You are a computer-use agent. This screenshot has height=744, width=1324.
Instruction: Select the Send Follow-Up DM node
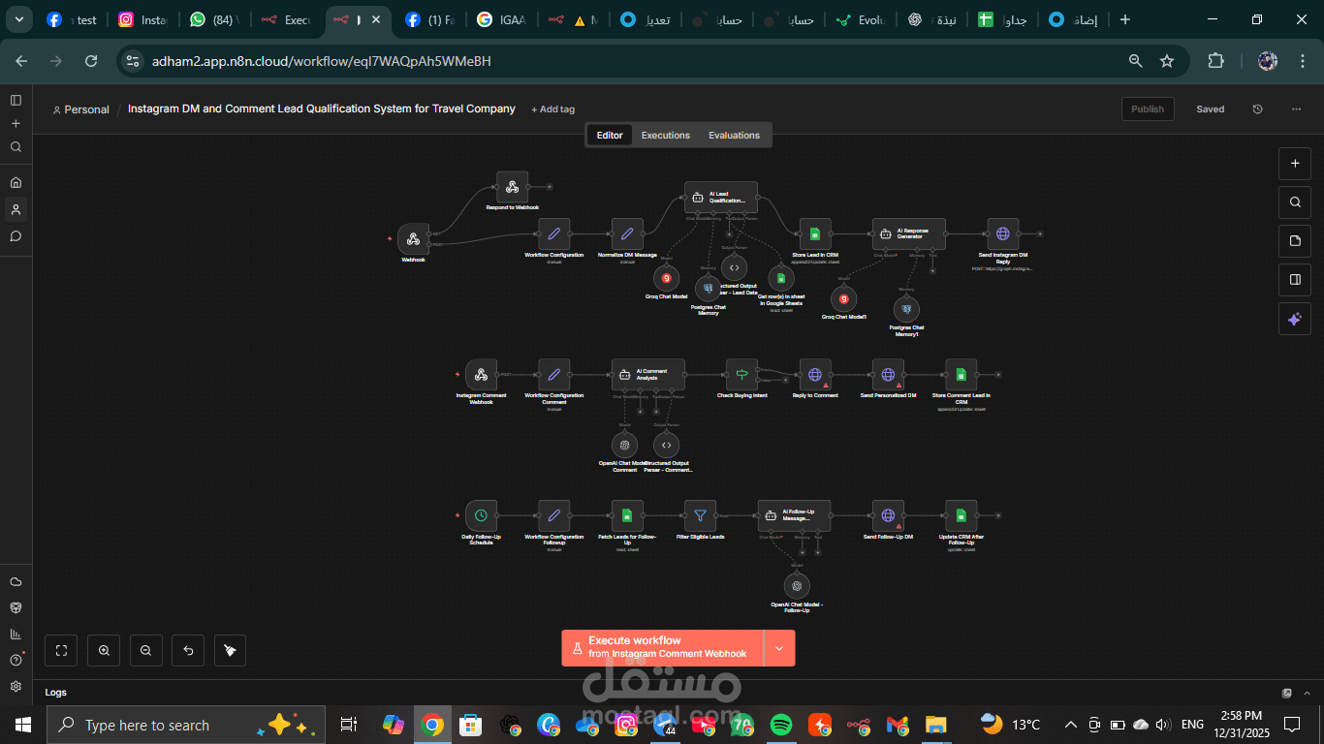pos(888,516)
